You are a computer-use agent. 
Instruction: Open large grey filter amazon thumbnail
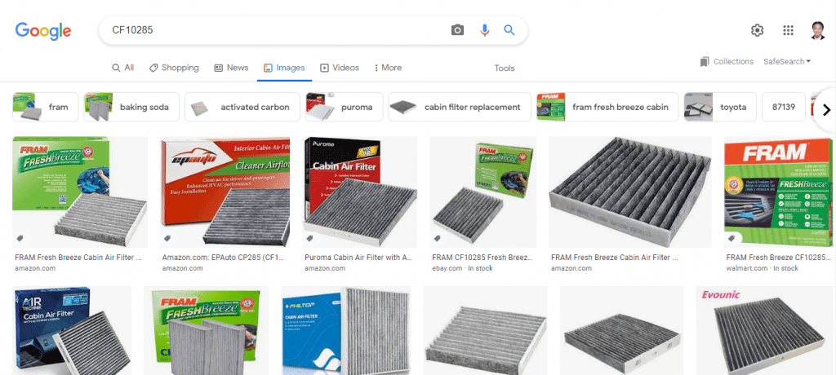click(x=630, y=192)
